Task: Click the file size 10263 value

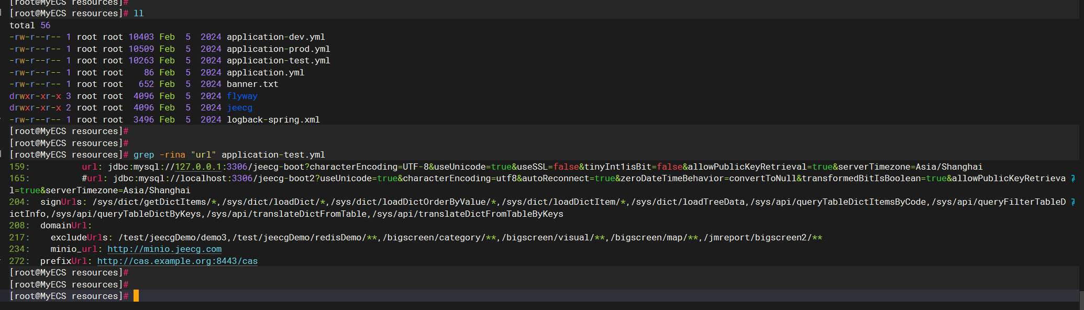Action: 141,61
